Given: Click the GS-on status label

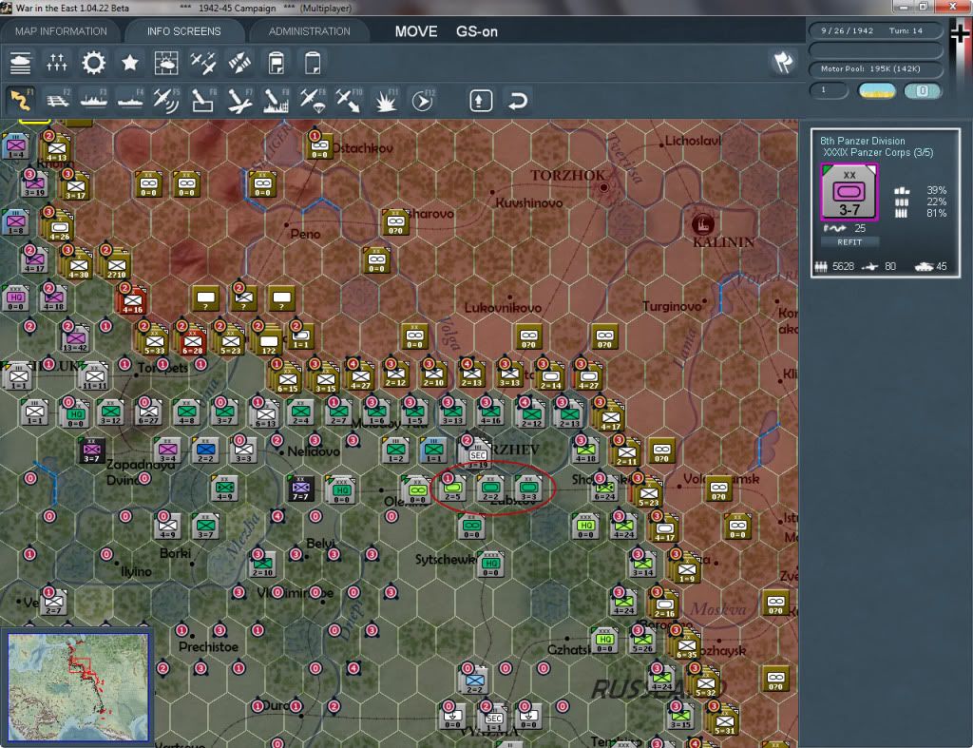Looking at the screenshot, I should (x=477, y=31).
